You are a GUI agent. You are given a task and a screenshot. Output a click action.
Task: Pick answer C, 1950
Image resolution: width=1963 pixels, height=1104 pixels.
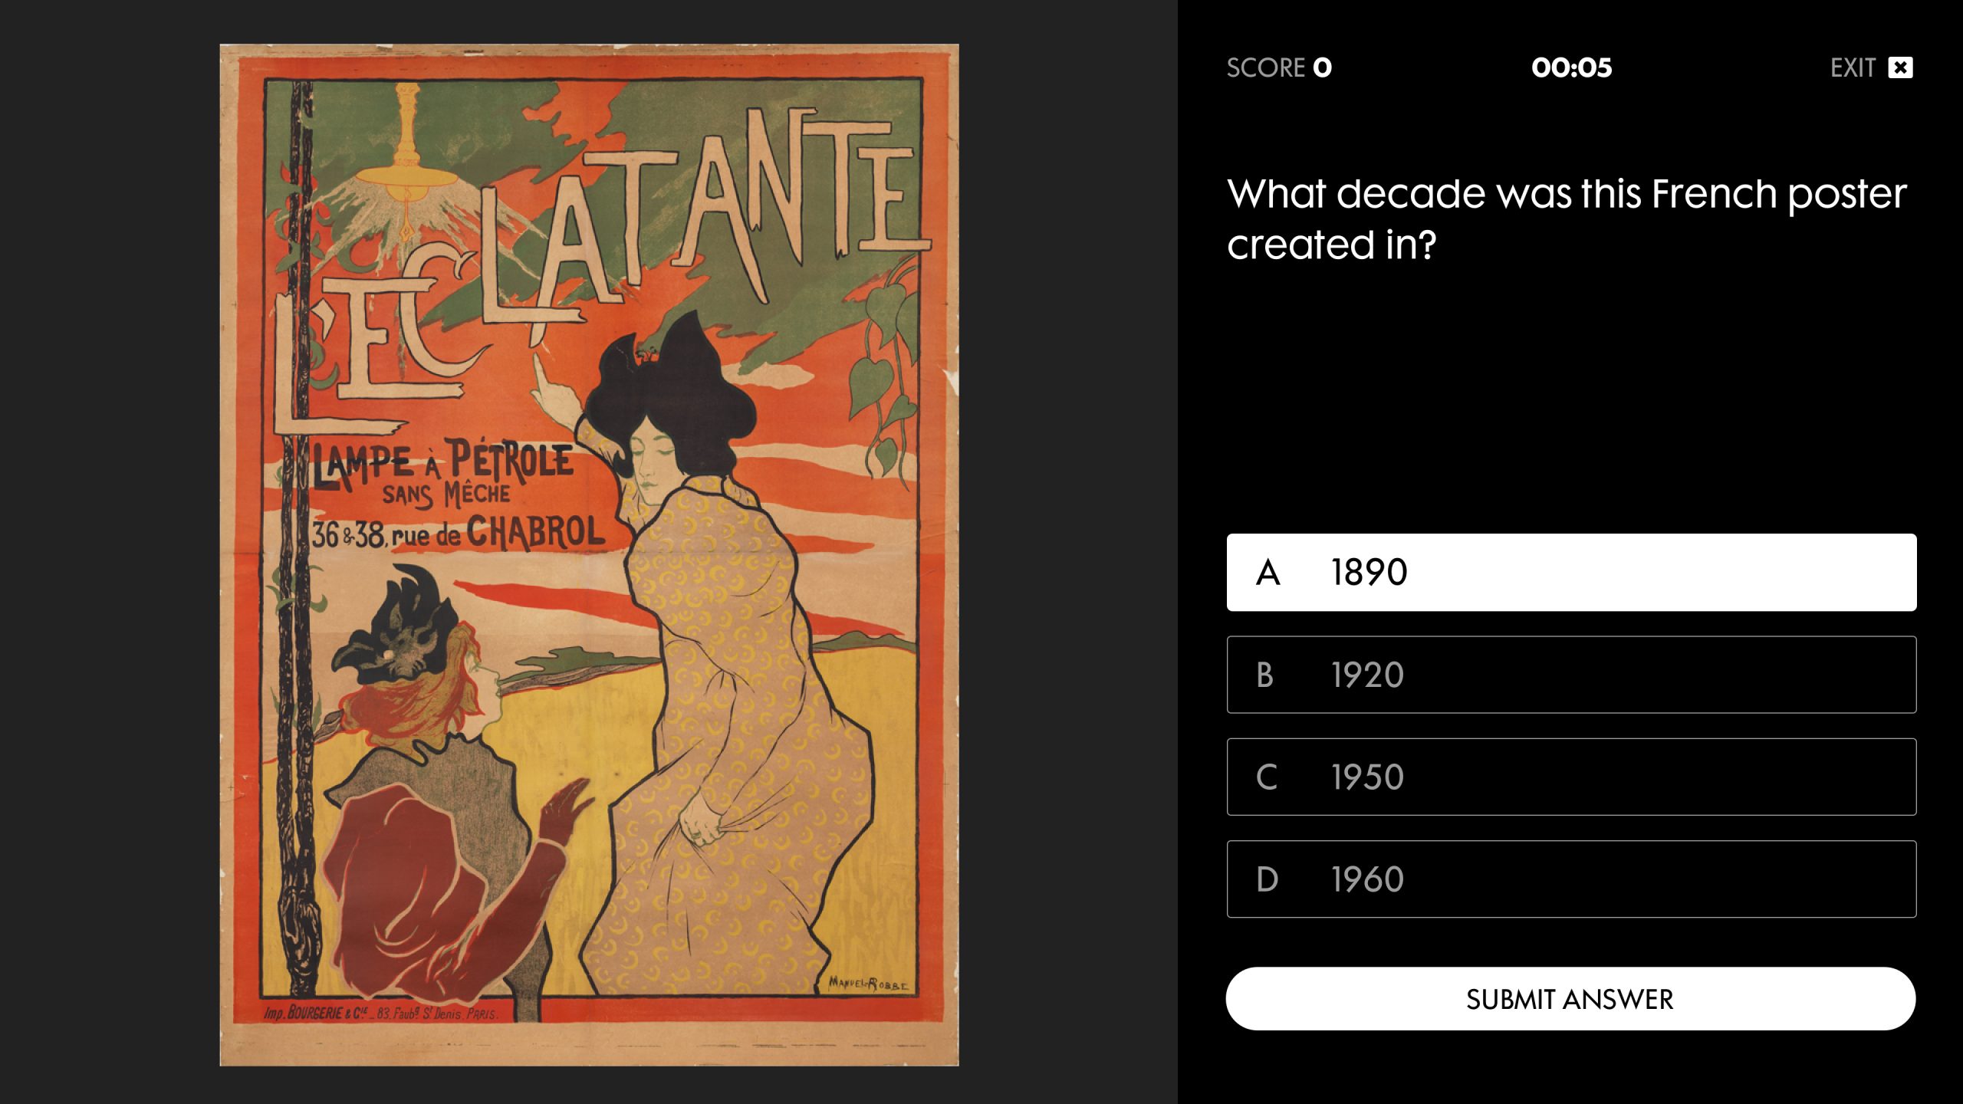pyautogui.click(x=1570, y=777)
